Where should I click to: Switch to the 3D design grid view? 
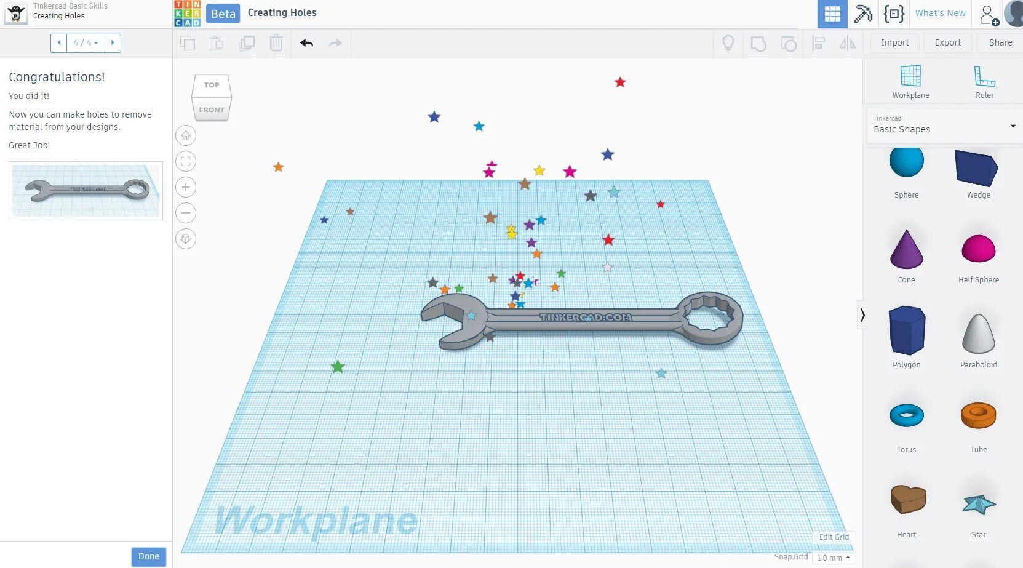832,14
